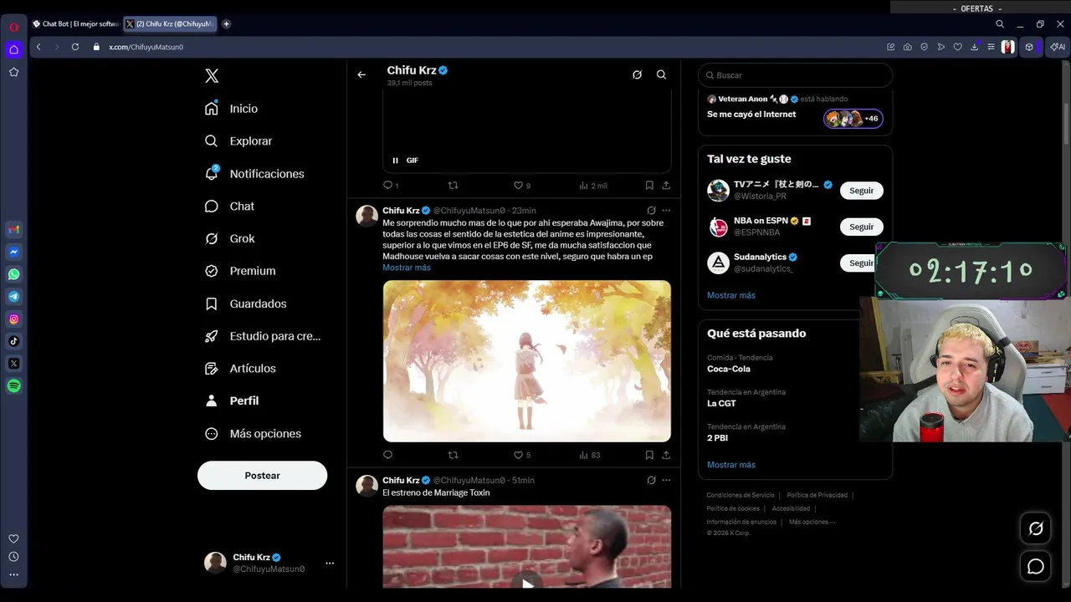View analytics of post with 2 mil views
The width and height of the screenshot is (1071, 602).
point(593,186)
